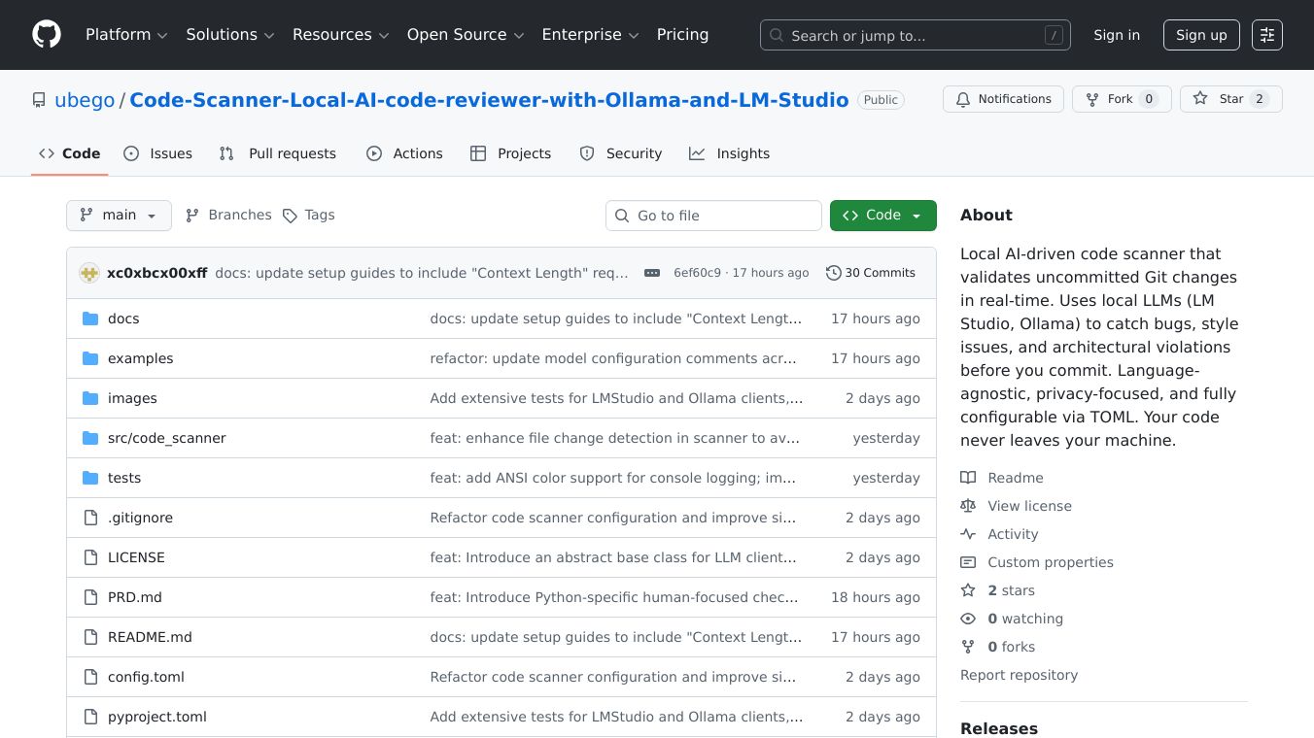
Task: Click the ellipsis commit message expander
Action: 652,273
